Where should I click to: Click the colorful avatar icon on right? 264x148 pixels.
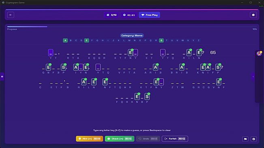[x=259, y=53]
